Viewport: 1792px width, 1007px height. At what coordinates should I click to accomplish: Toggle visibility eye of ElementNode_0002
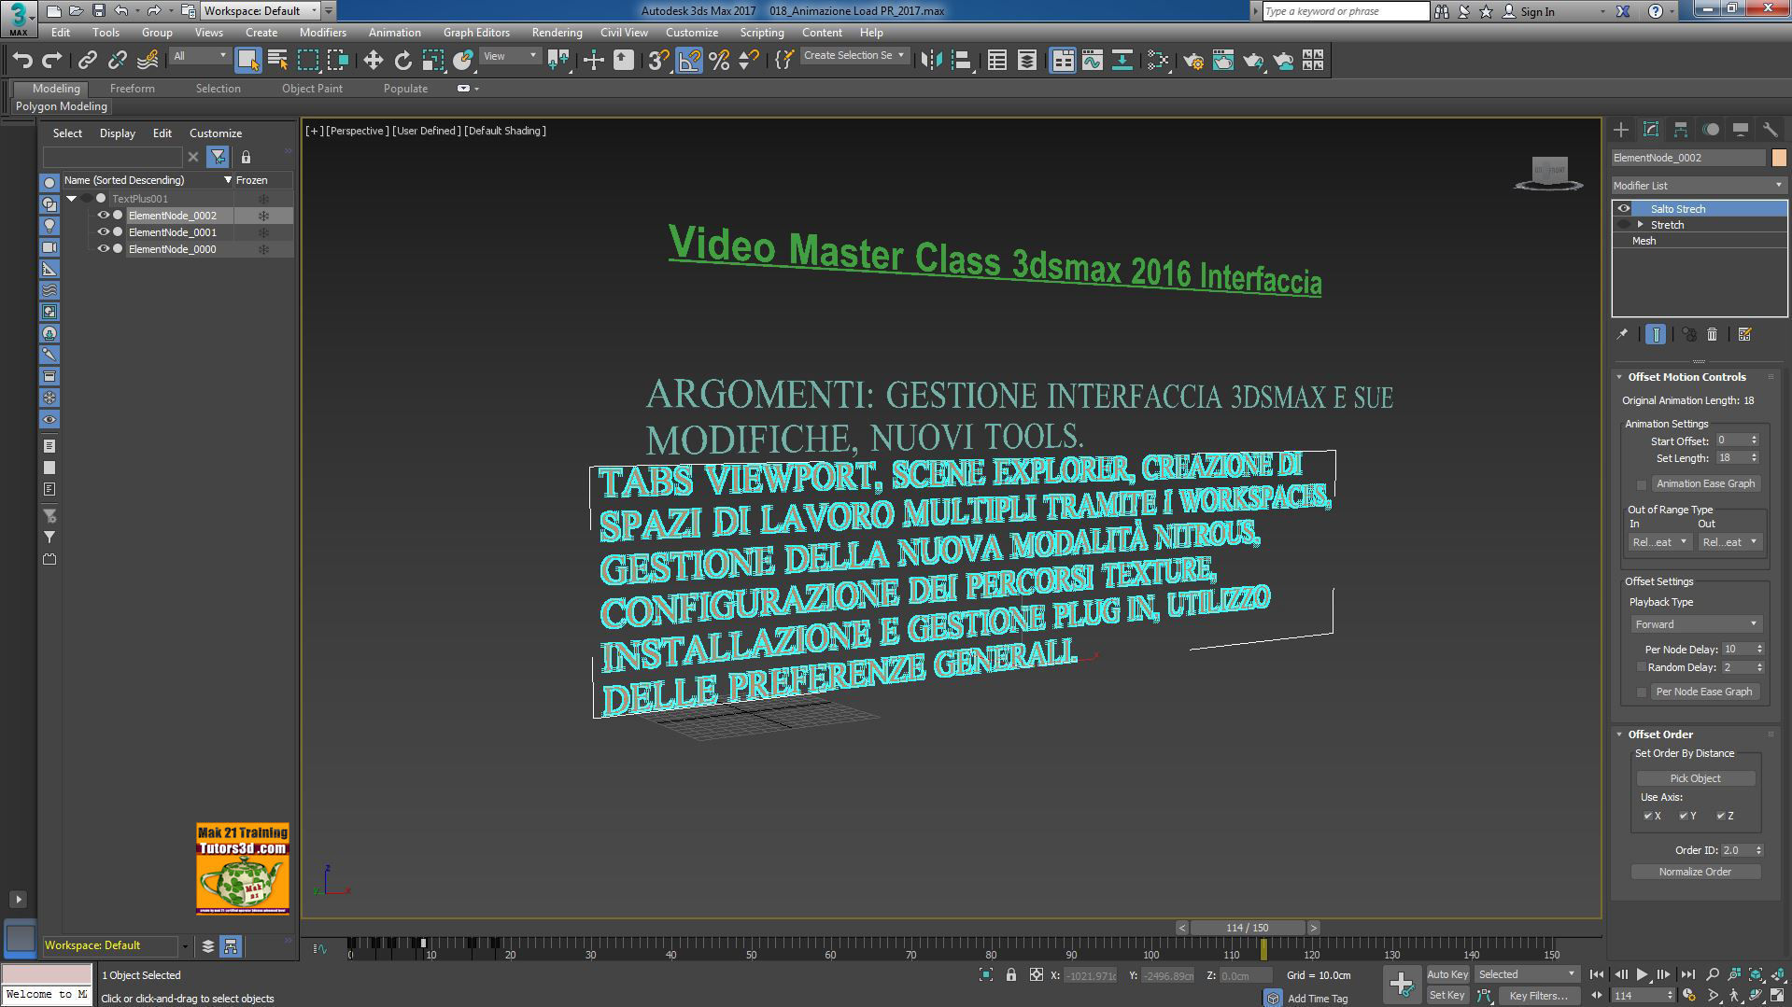click(104, 216)
